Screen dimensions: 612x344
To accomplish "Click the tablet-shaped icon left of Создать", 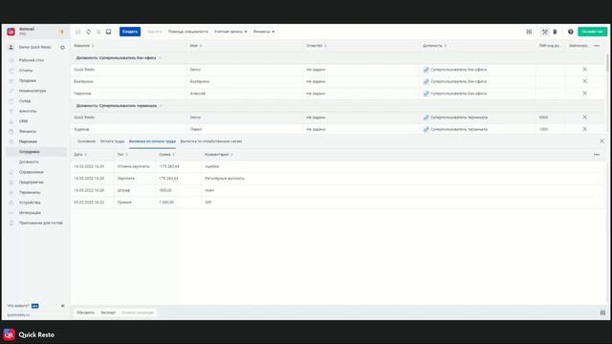I will [108, 32].
